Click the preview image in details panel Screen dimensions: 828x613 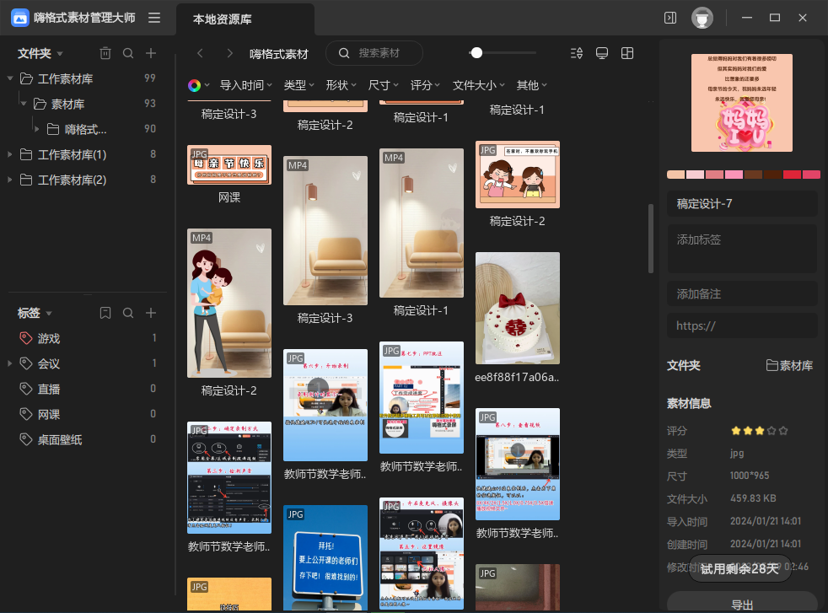tap(742, 103)
